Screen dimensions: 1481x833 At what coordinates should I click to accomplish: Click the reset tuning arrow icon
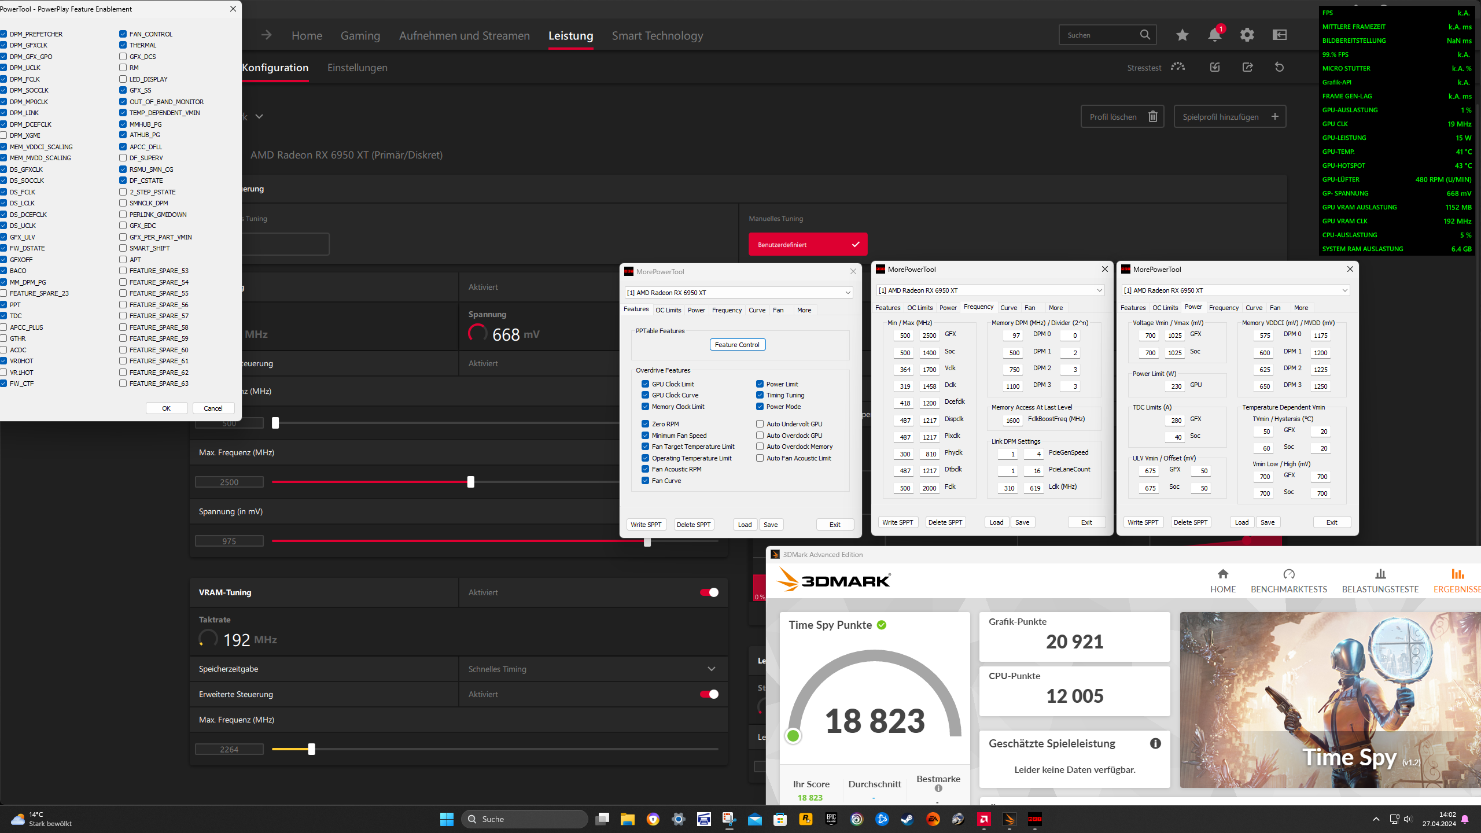(x=1279, y=67)
